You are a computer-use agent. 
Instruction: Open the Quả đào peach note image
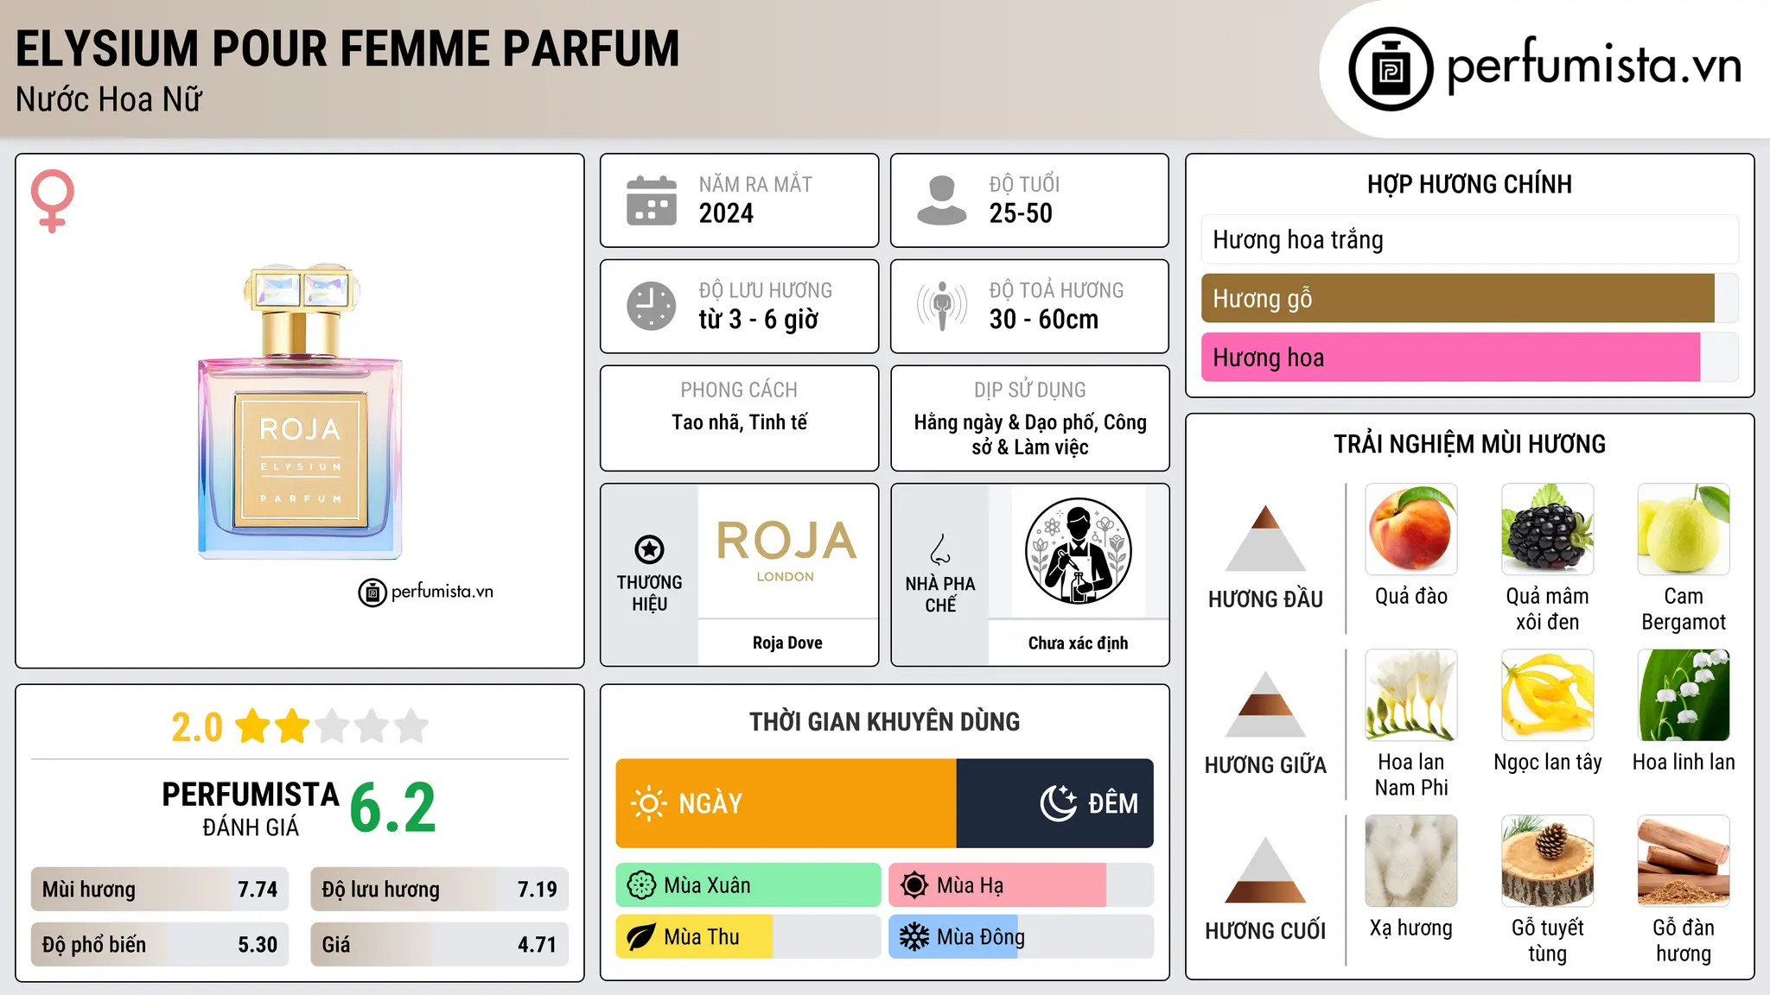[x=1411, y=529]
